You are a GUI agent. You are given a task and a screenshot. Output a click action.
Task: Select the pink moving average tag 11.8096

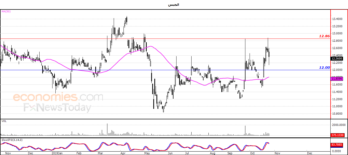click(x=337, y=78)
